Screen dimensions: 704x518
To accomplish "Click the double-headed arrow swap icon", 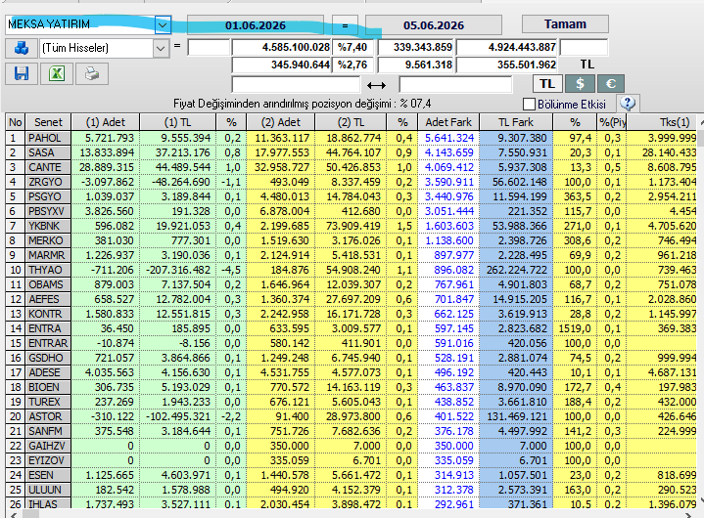I will point(376,85).
